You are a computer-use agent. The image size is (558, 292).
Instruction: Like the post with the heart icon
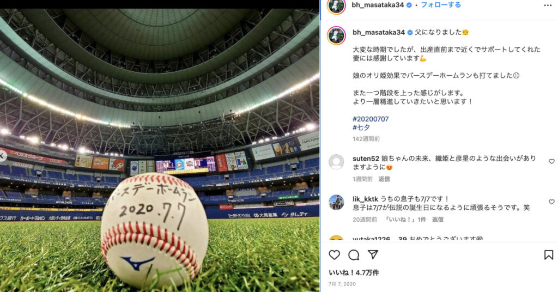coord(334,254)
